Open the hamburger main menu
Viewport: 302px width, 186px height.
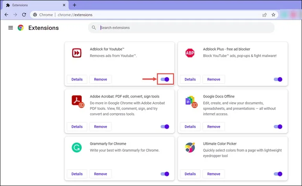(11, 28)
